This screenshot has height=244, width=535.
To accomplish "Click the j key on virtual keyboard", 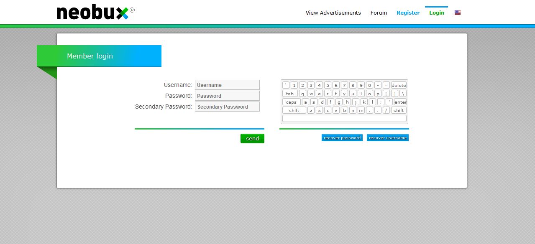I will [x=356, y=102].
